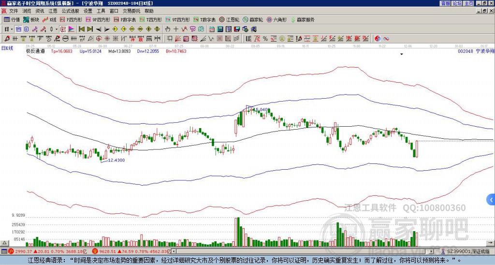Viewport: 495px width, 265px height.
Task: Open the 文件 menu
Action: 14,11
